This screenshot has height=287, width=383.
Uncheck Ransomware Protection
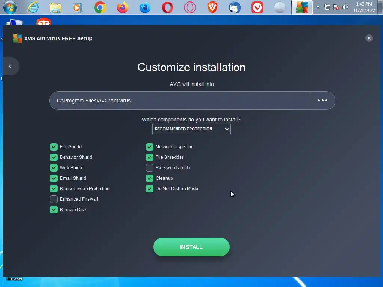(x=54, y=189)
